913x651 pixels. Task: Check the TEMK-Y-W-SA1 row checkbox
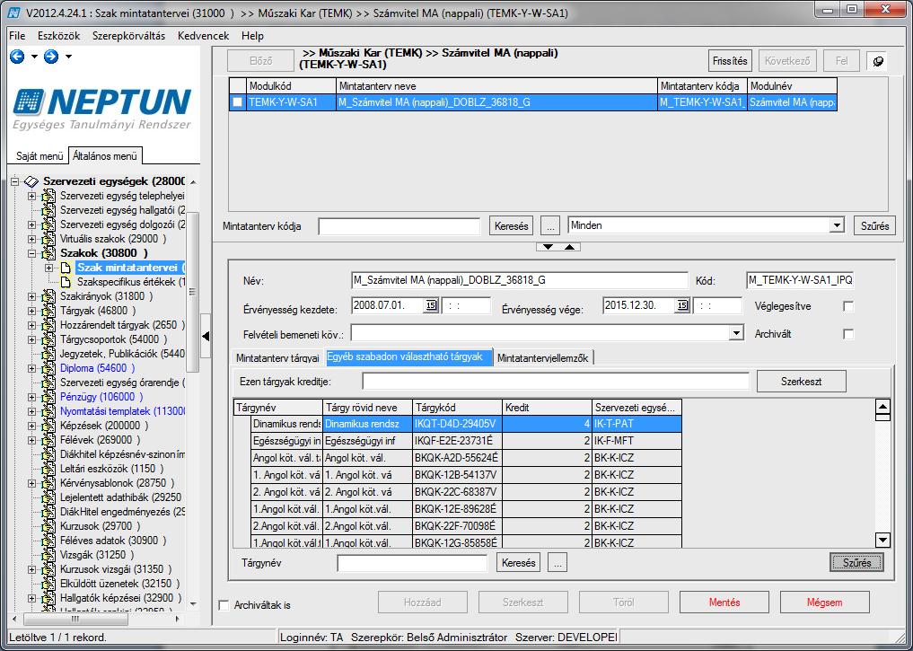(x=238, y=102)
